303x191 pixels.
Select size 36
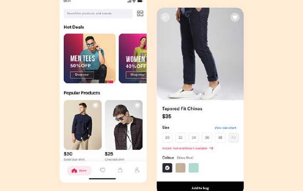(207, 138)
